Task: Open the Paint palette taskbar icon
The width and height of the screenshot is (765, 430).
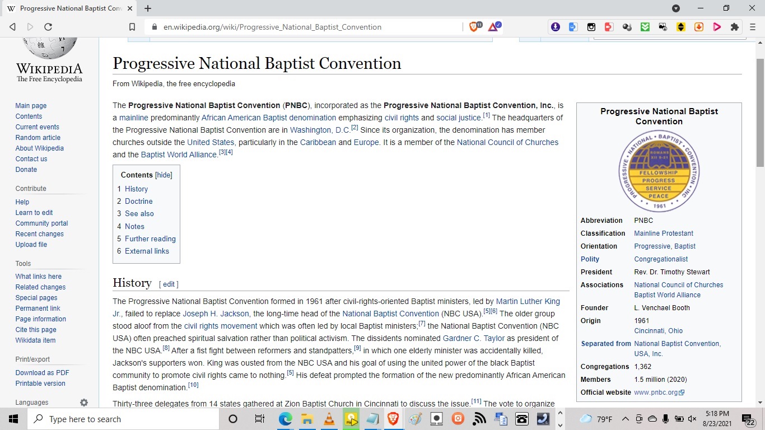Action: coord(415,419)
